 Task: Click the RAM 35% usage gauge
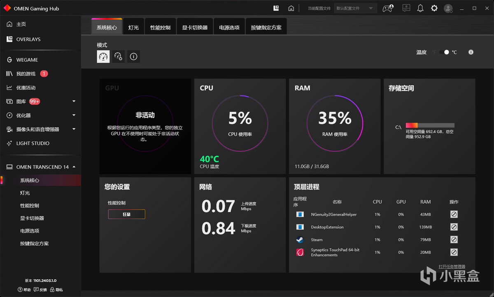coord(335,123)
